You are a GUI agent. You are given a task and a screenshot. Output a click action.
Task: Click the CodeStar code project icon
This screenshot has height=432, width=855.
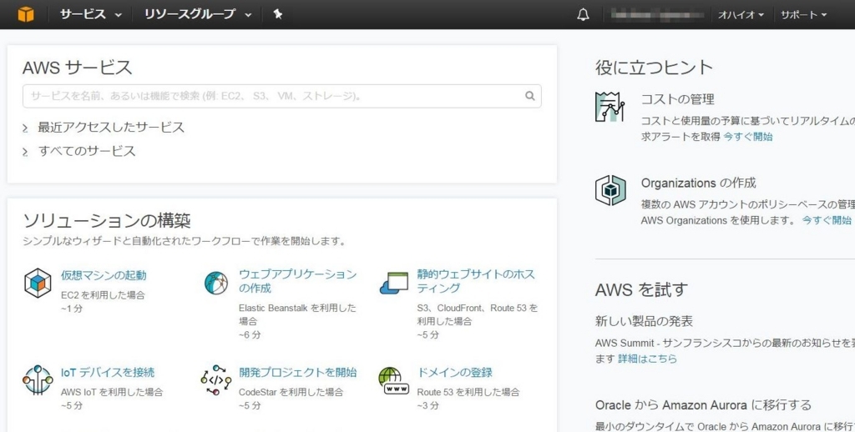(x=216, y=379)
